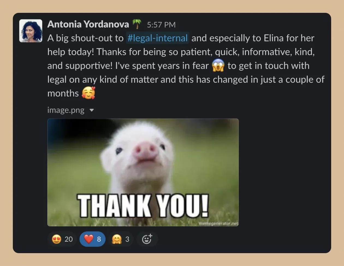Screen dimensions: 344x266
Task: Open message permalink via 5:57 PM timestamp
Action: [x=161, y=25]
